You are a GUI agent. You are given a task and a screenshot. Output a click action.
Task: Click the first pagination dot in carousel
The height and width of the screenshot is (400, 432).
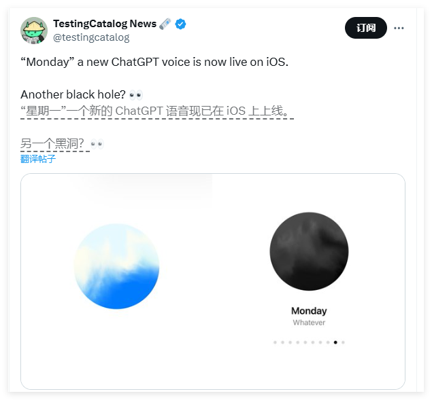tap(275, 342)
